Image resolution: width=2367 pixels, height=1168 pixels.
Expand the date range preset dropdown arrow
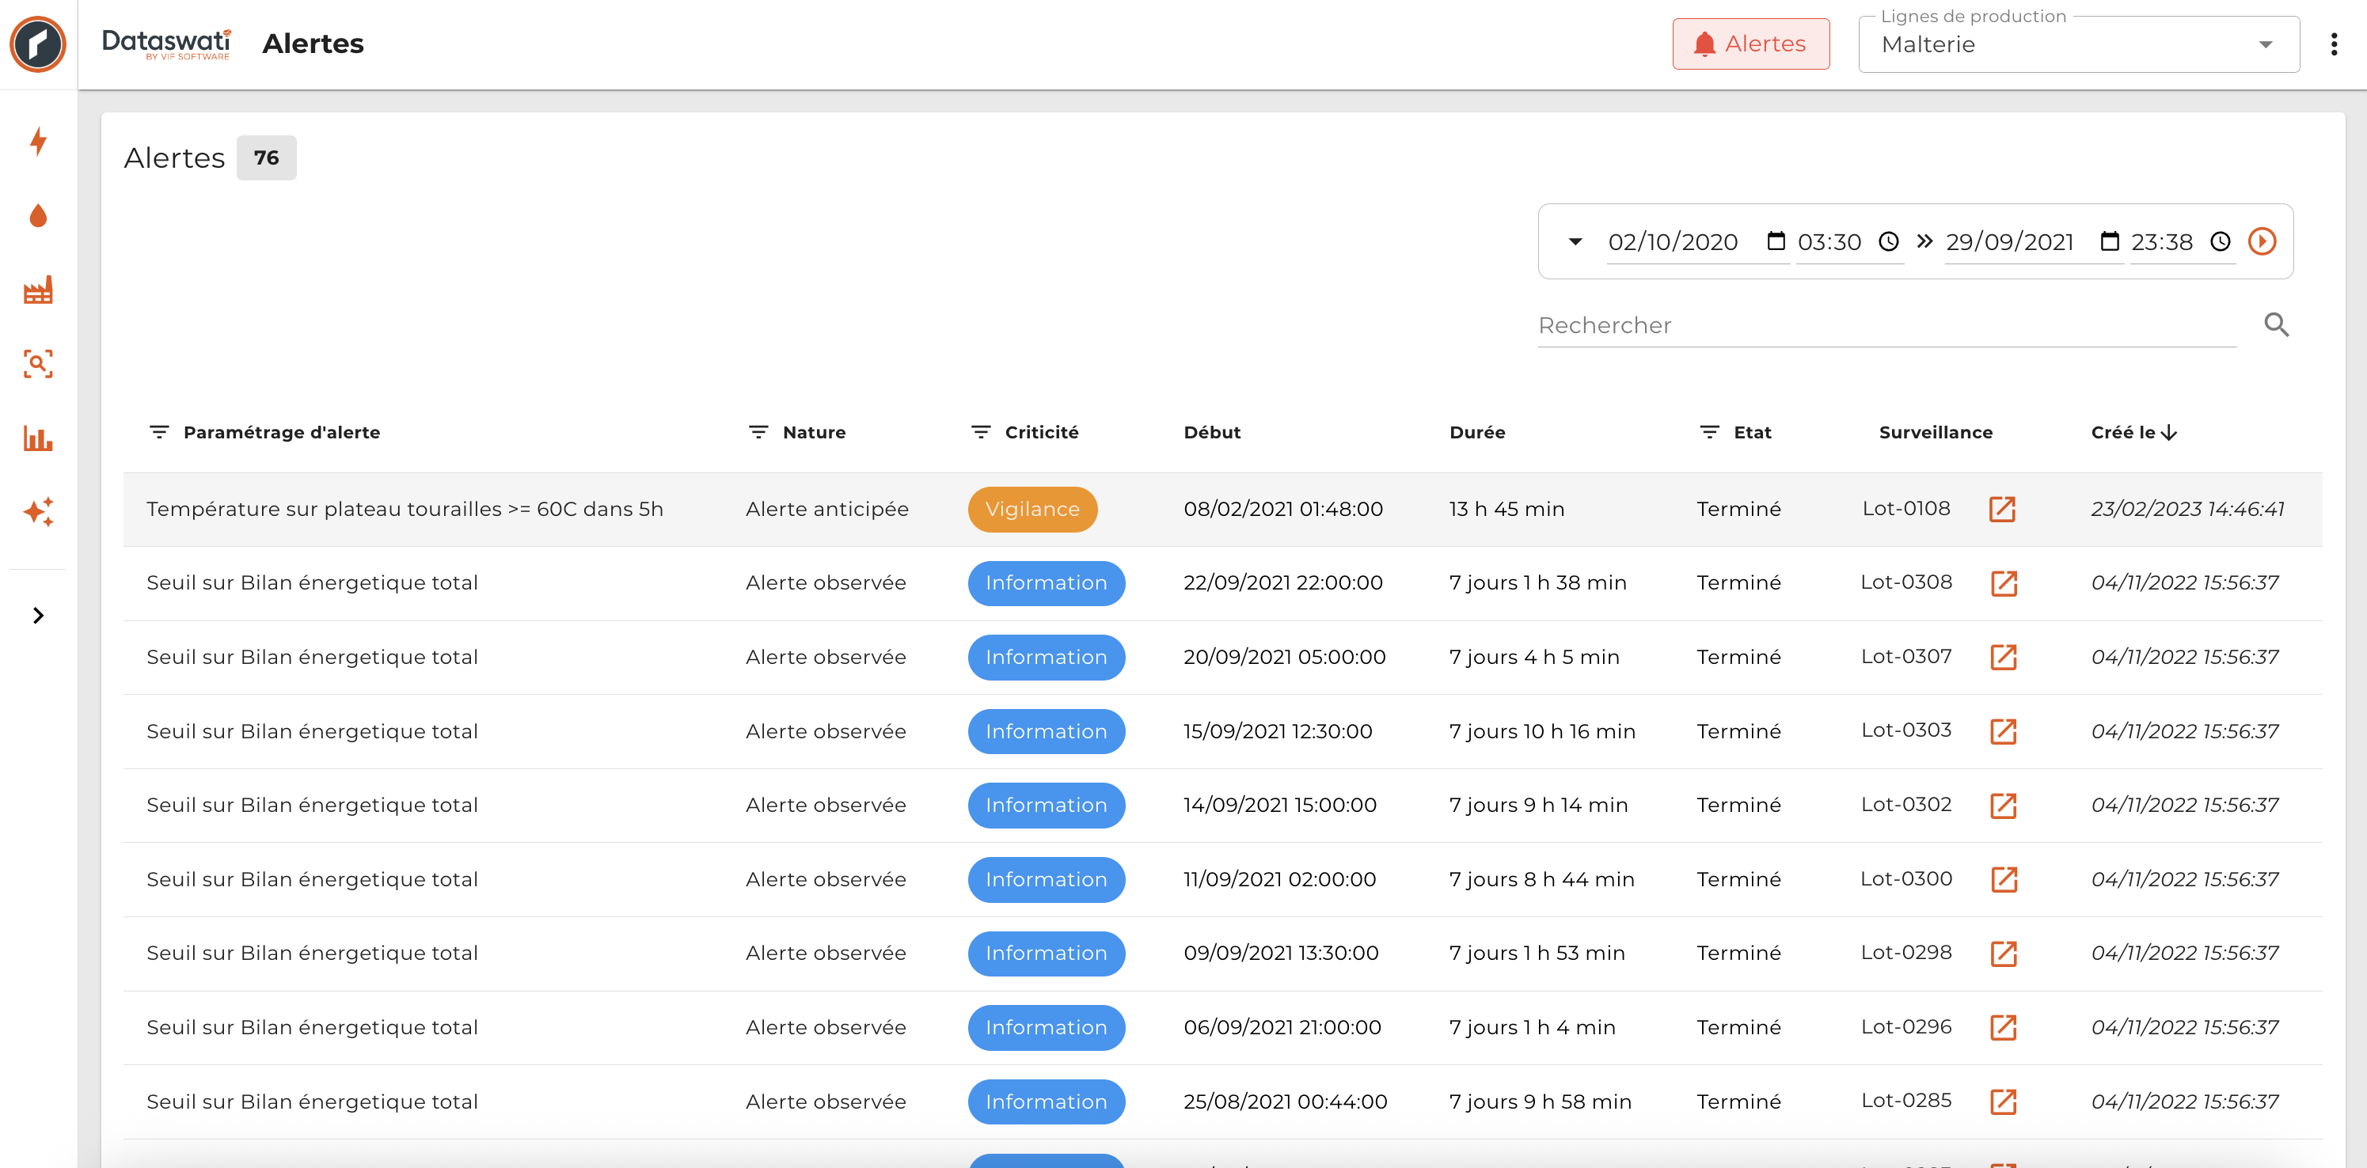[1575, 241]
